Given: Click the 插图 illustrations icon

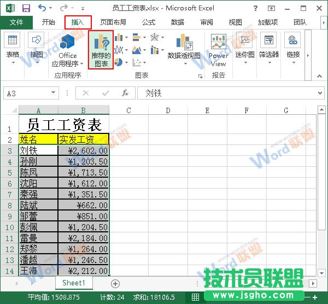Looking at the screenshot, I should pos(36,40).
